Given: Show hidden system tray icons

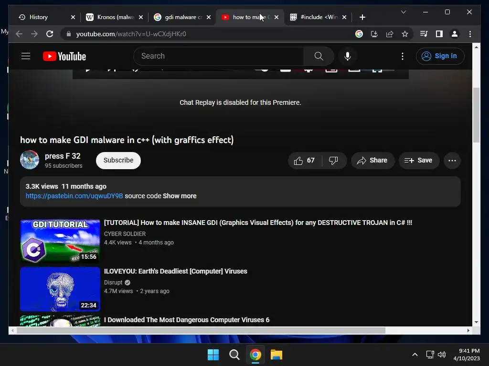Looking at the screenshot, I should coord(415,355).
